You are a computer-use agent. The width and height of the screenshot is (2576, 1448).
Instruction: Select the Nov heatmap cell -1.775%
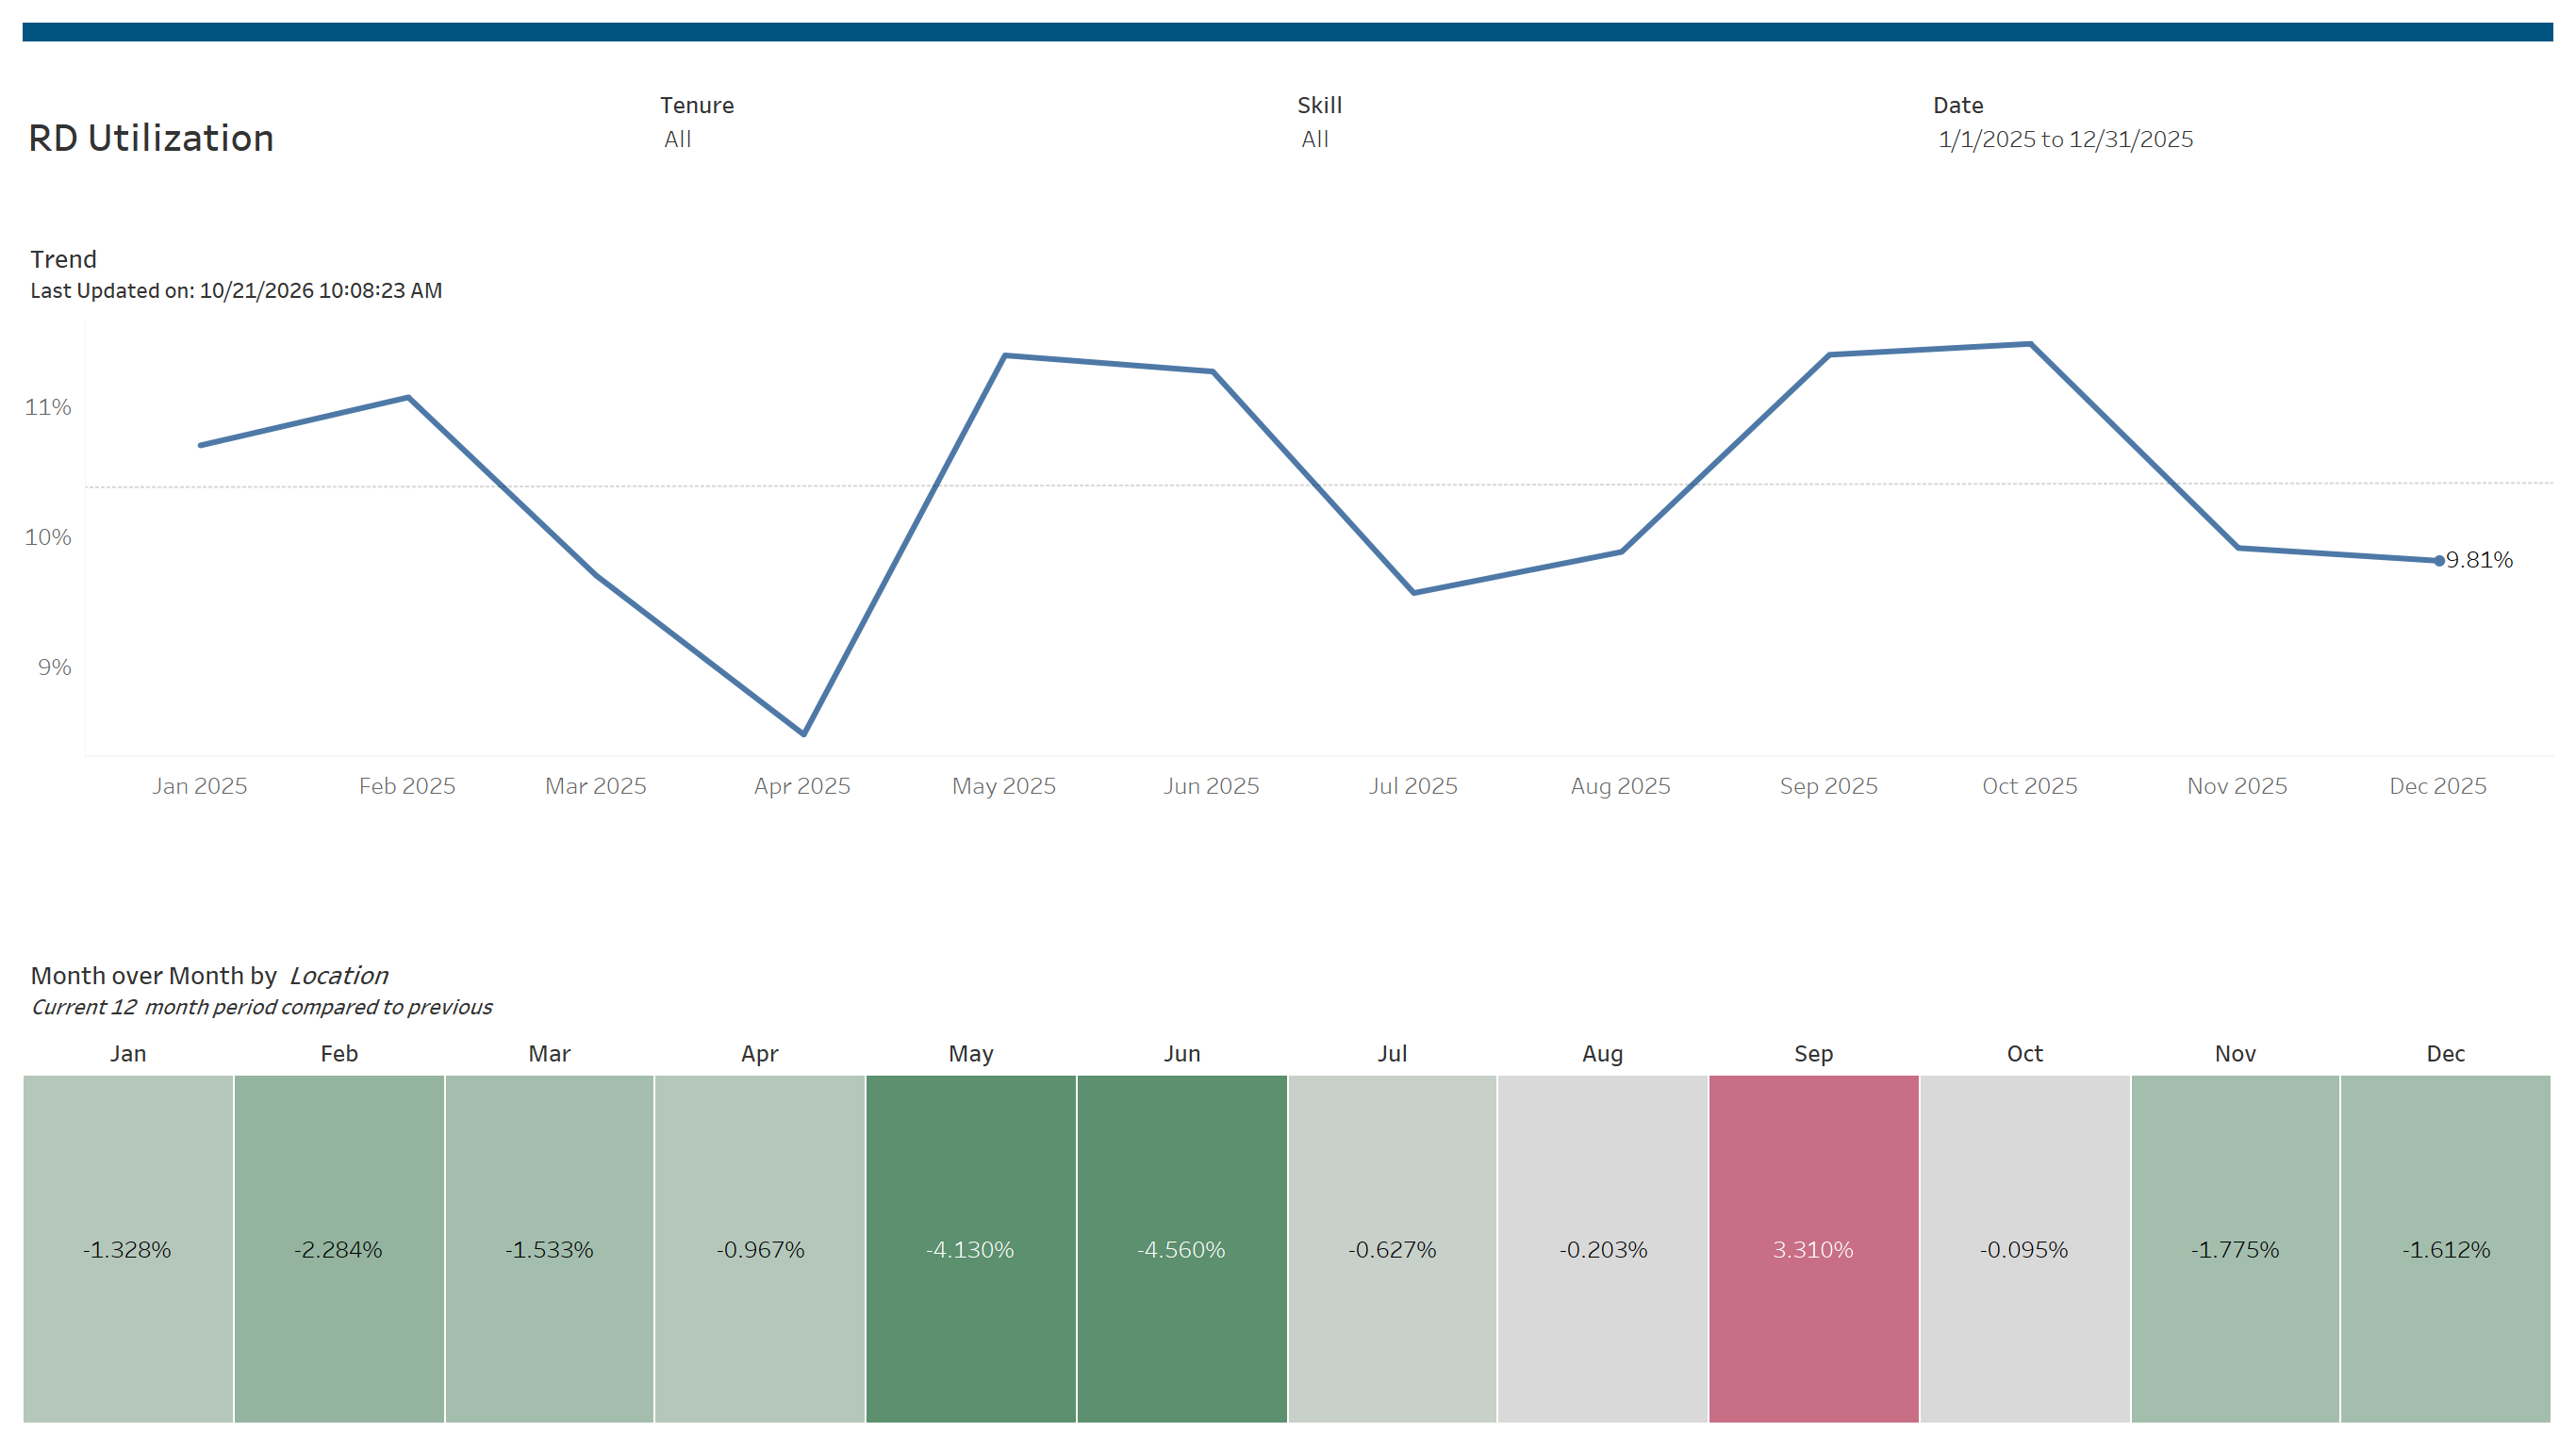[2235, 1249]
